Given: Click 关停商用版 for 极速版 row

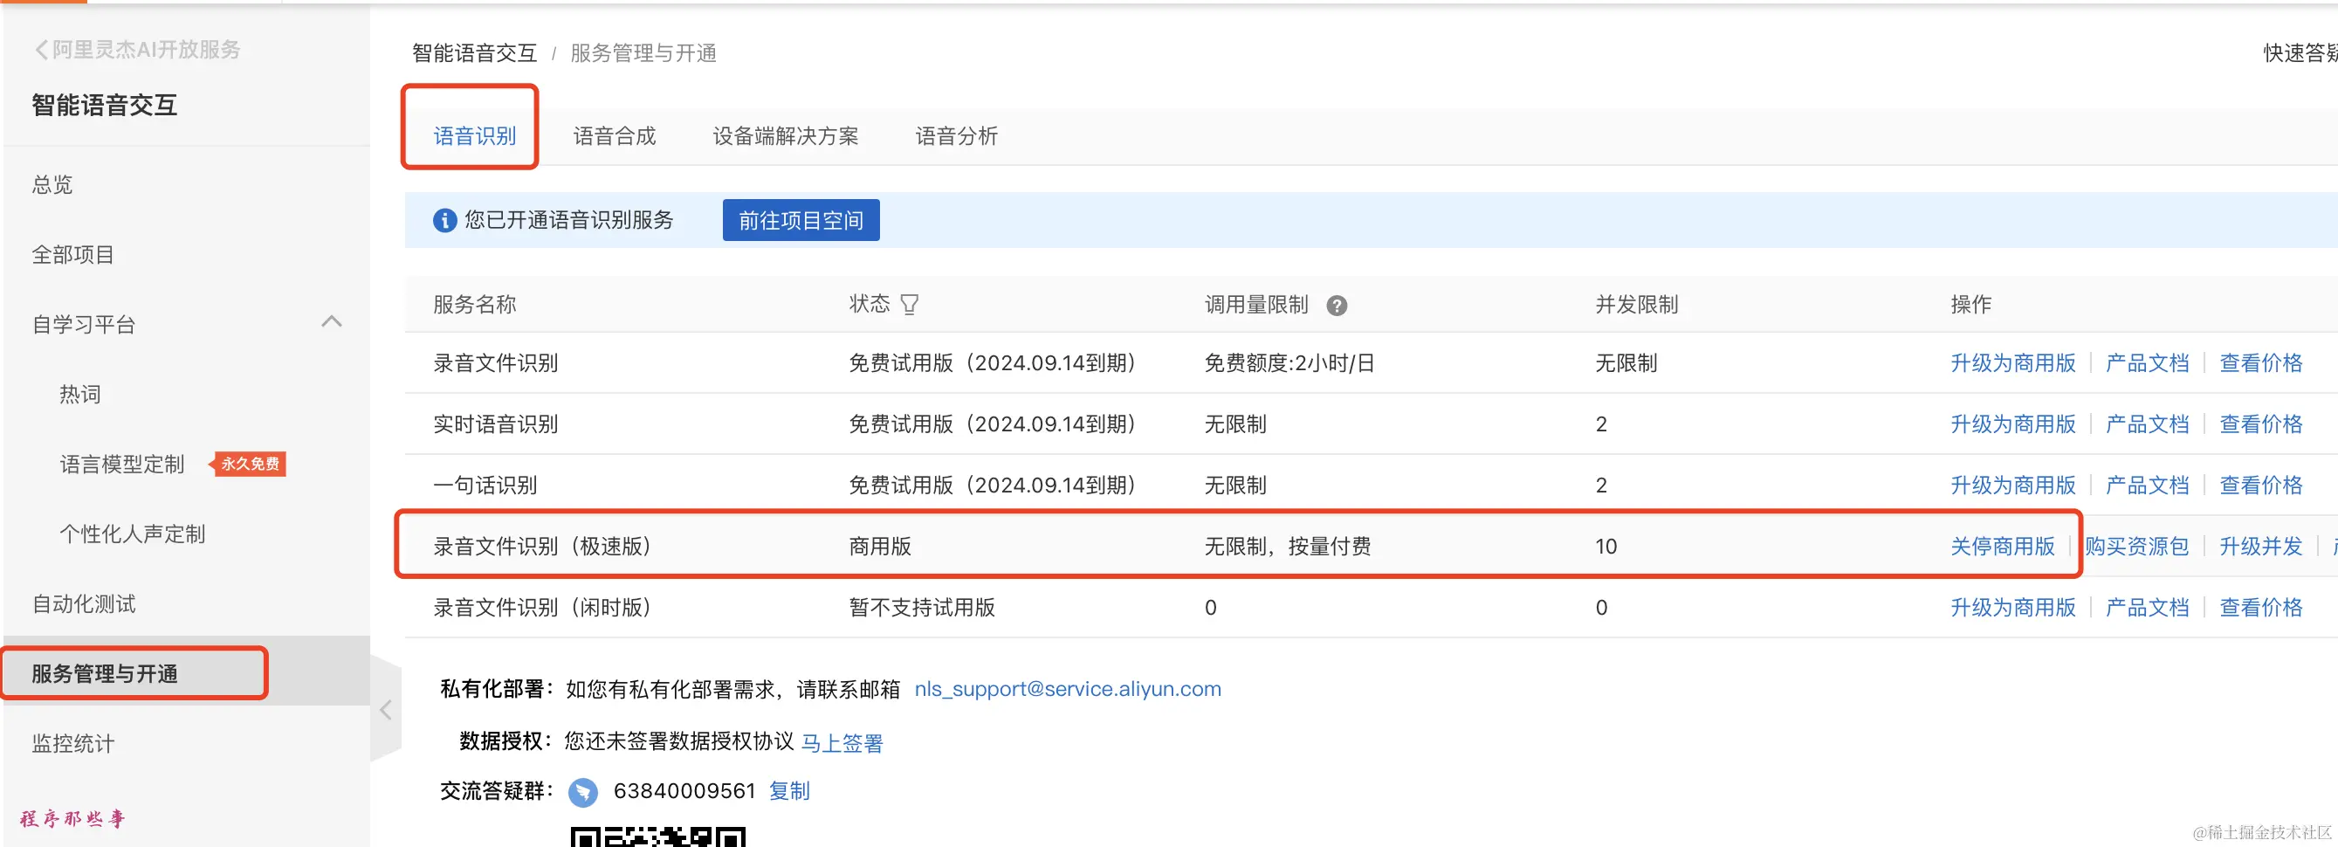Looking at the screenshot, I should coord(2002,547).
